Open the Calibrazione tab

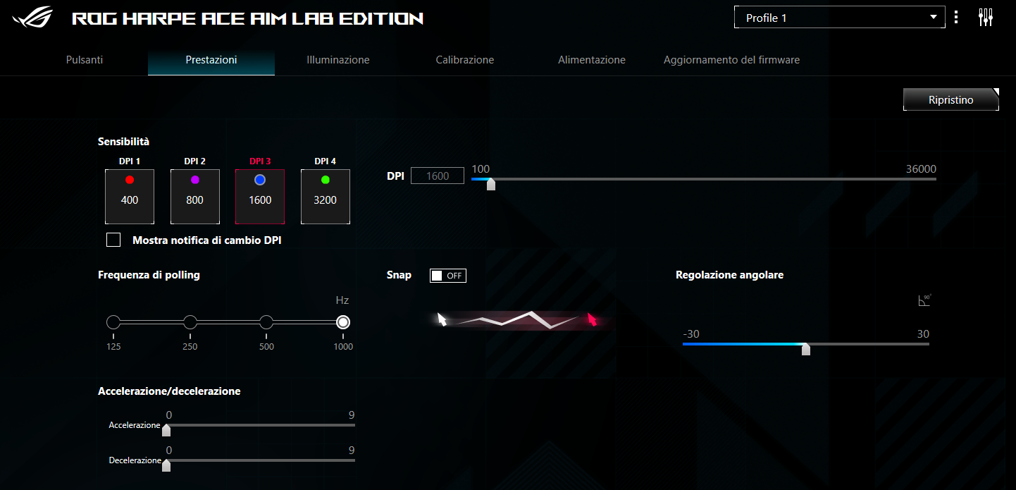(465, 60)
